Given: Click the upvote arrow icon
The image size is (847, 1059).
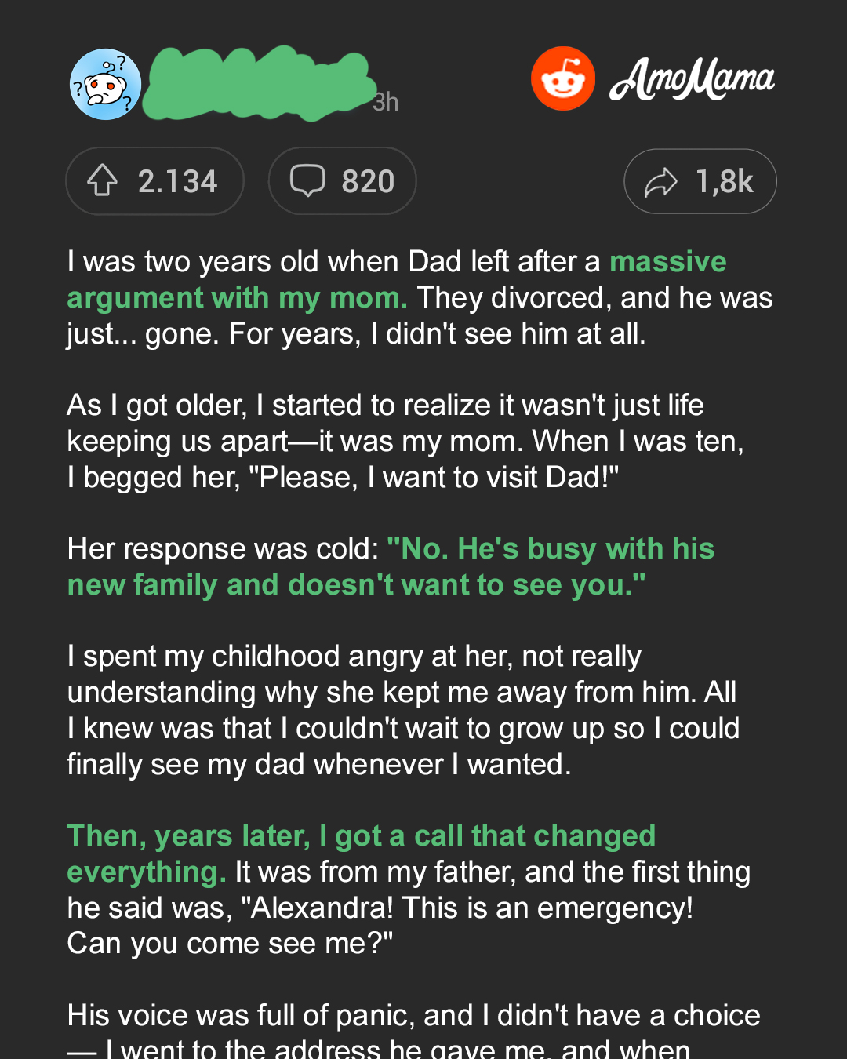Looking at the screenshot, I should pos(102,181).
